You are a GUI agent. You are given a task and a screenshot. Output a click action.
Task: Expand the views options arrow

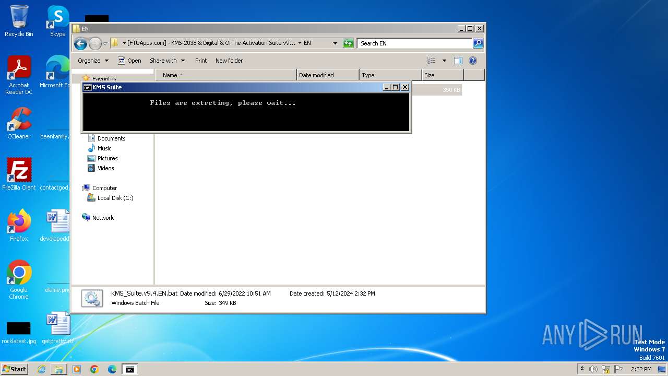pos(444,61)
